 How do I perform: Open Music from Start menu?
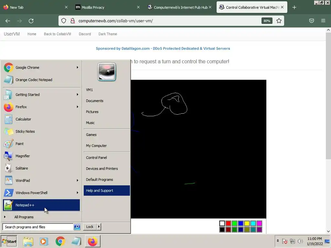tap(107, 123)
